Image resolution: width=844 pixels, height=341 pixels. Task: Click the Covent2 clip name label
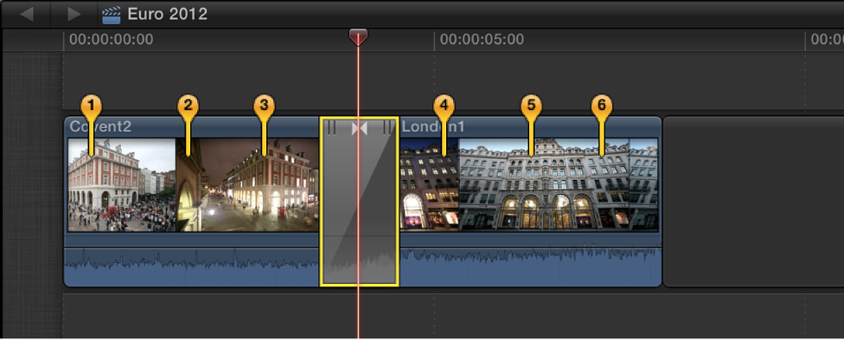(x=100, y=126)
